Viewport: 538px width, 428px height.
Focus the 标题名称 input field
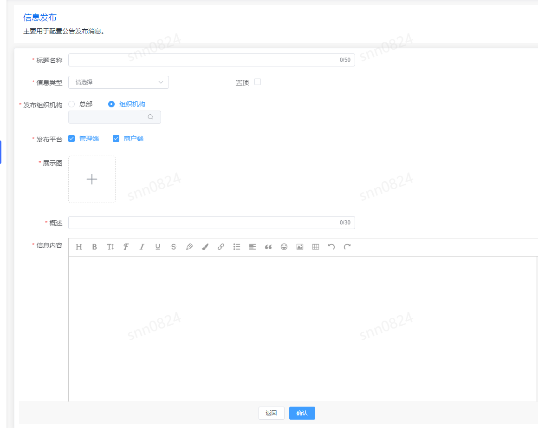coord(212,60)
